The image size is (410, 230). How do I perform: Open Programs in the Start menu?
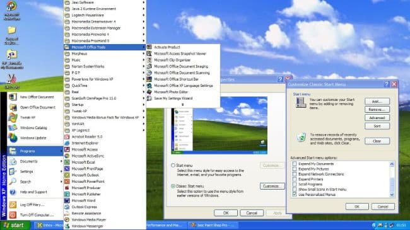(35, 151)
